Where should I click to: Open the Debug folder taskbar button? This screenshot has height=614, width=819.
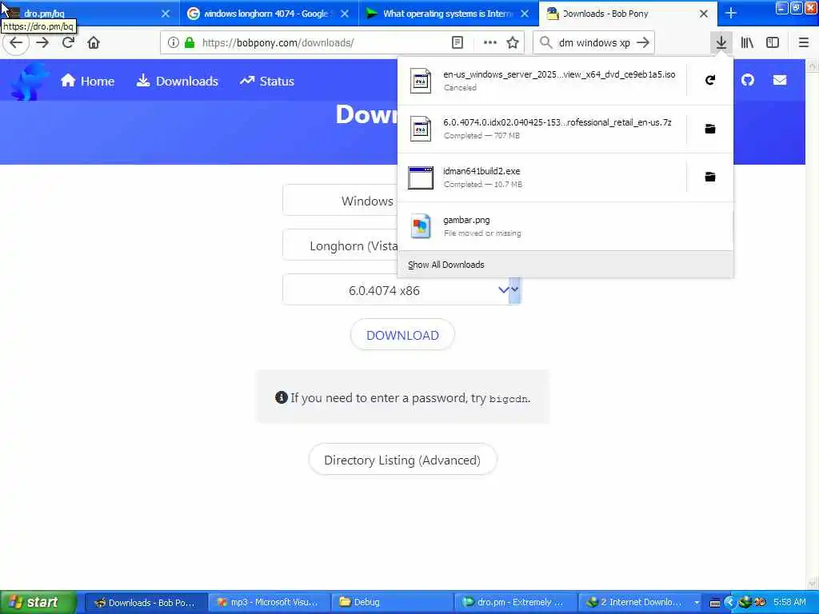point(392,603)
